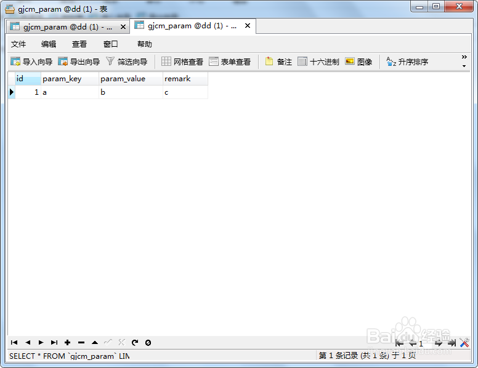
Task: Click the param_value column header
Action: pos(131,79)
